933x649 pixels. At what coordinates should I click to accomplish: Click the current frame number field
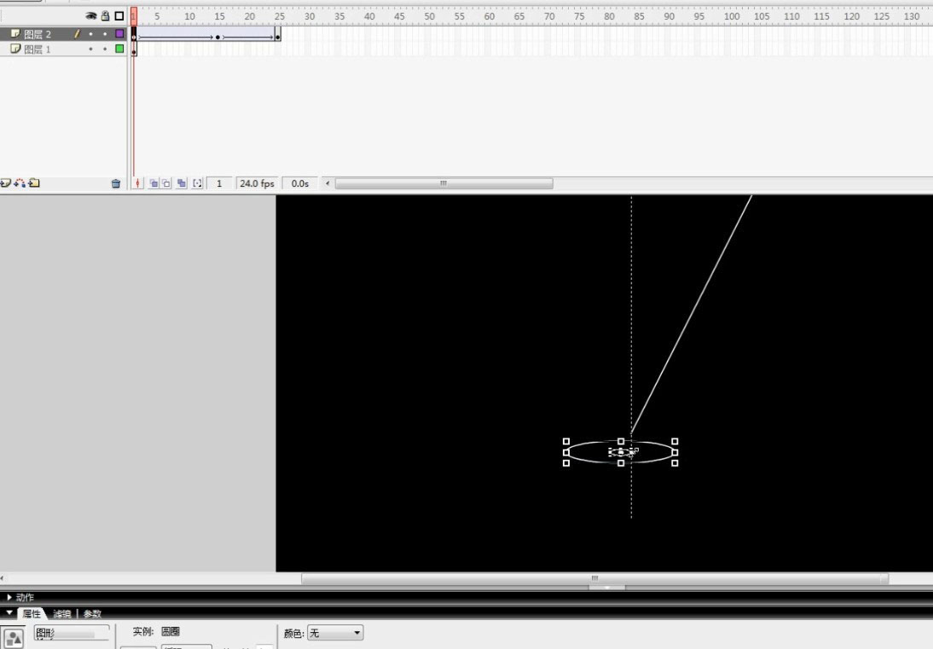click(x=219, y=183)
